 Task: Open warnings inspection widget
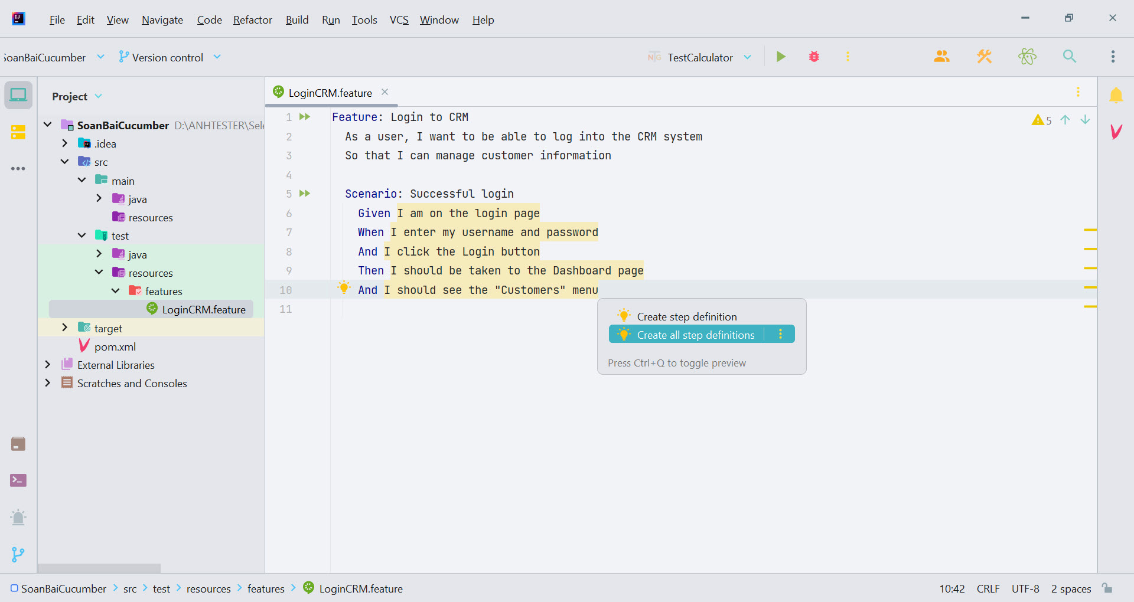[x=1042, y=120]
